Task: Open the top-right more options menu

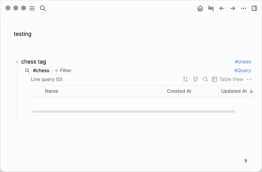Action: pyautogui.click(x=243, y=8)
